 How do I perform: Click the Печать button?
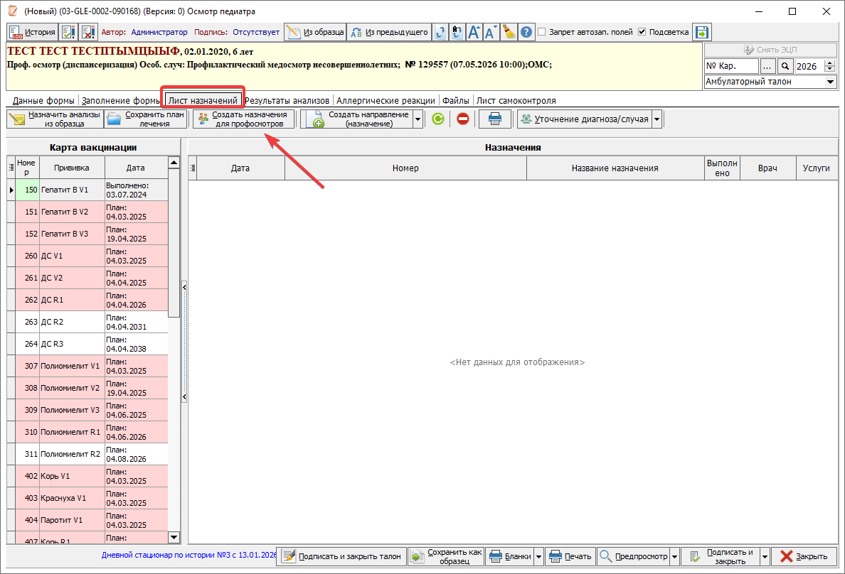[x=570, y=556]
